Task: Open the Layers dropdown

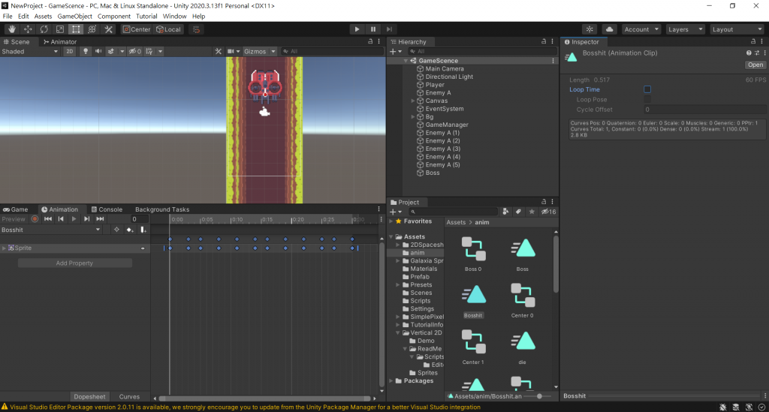Action: tap(685, 29)
